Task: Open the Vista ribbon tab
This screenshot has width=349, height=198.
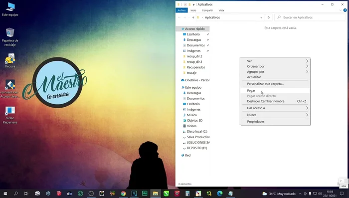Action: point(221,10)
